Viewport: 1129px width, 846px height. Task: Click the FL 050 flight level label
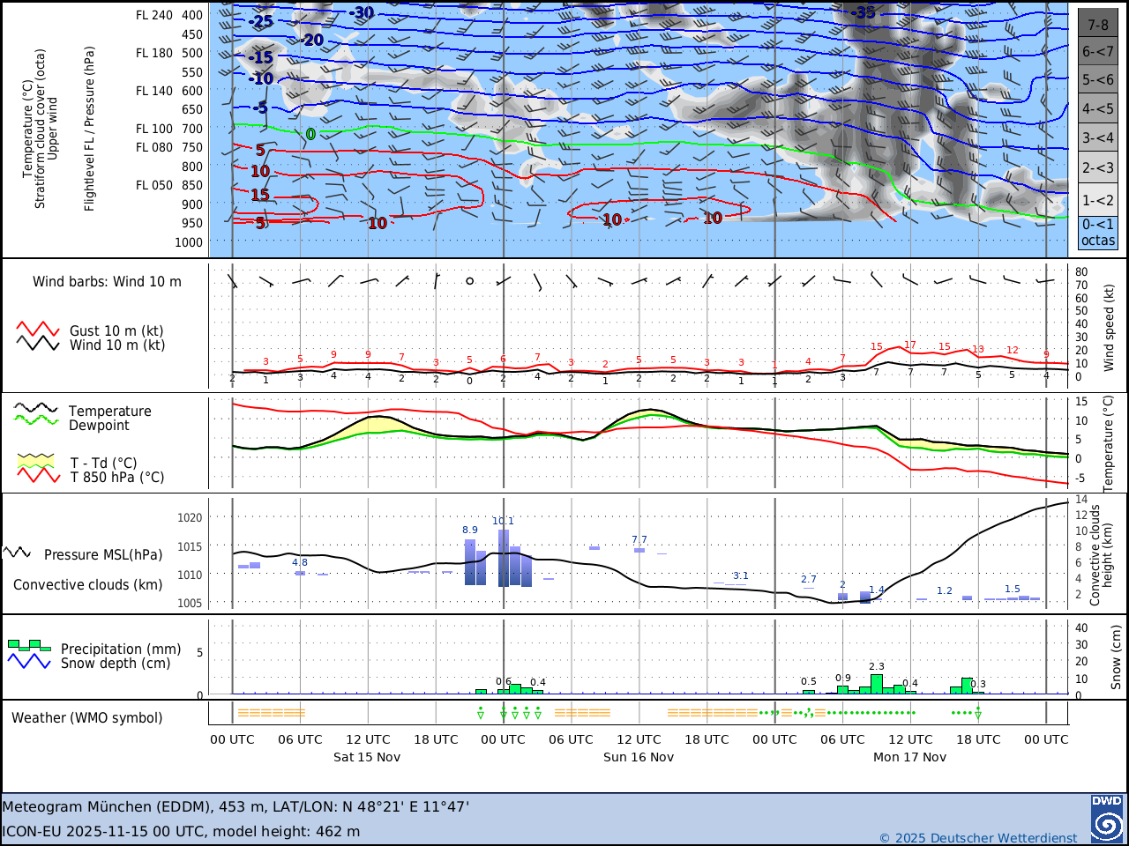(x=154, y=185)
